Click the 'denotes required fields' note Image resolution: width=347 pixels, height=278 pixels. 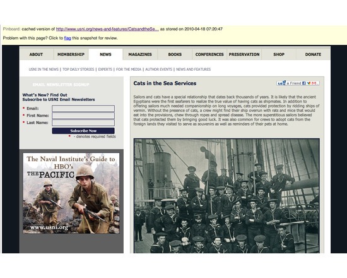coord(95,136)
